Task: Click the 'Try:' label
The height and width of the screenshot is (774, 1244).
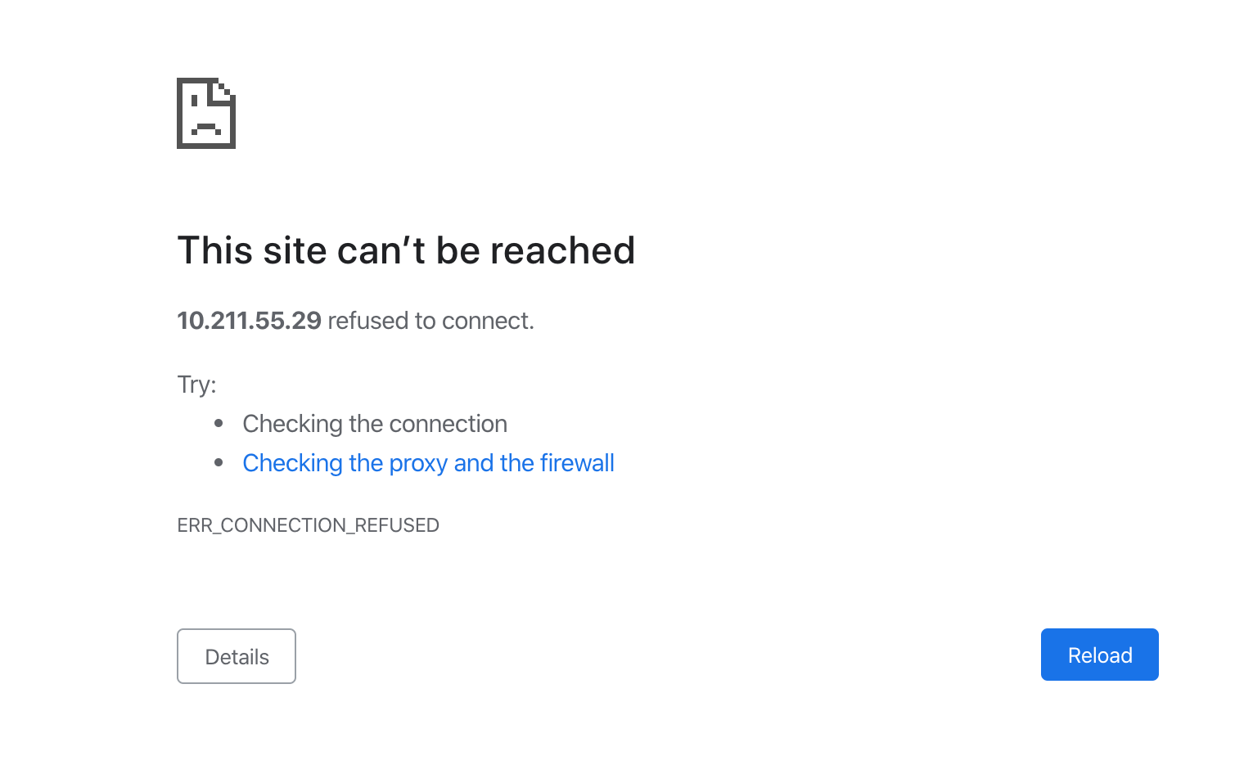Action: click(x=196, y=385)
